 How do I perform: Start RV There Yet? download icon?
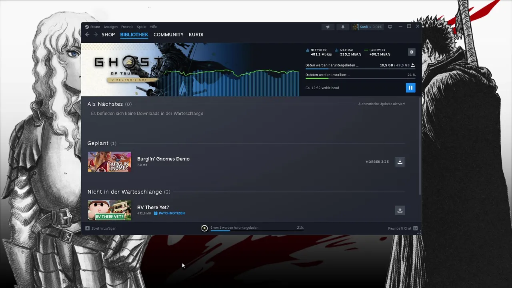[x=400, y=210]
